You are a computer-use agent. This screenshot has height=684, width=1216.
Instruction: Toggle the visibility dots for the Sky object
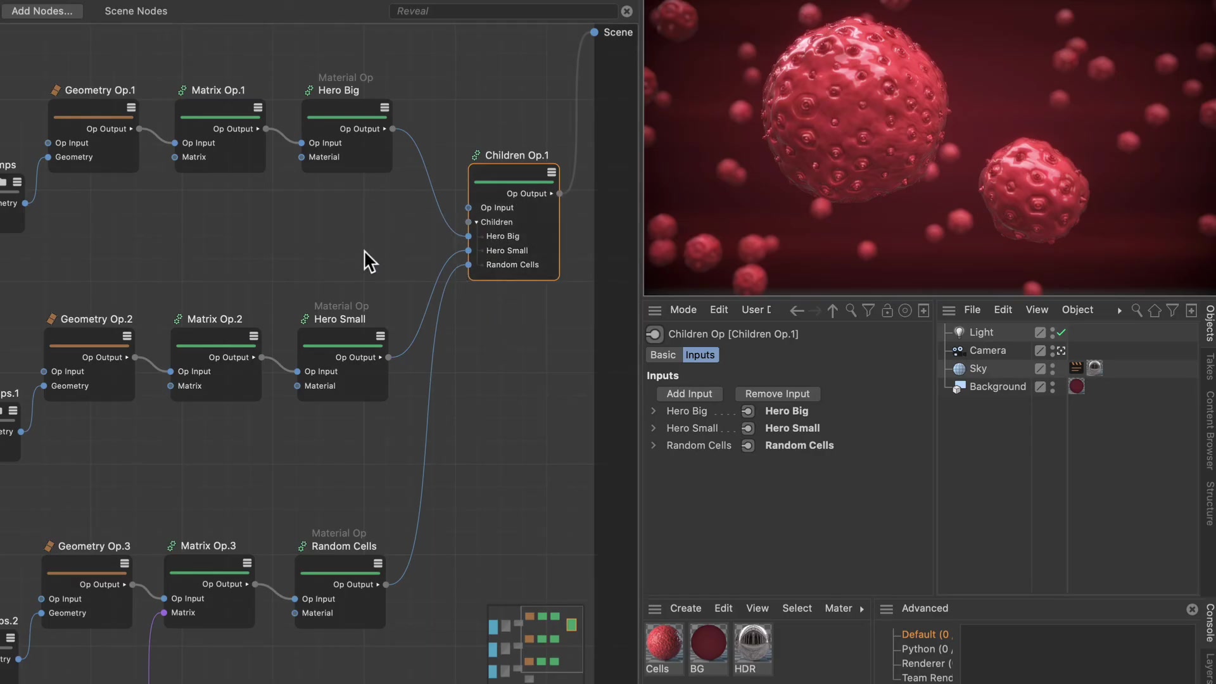tap(1052, 369)
